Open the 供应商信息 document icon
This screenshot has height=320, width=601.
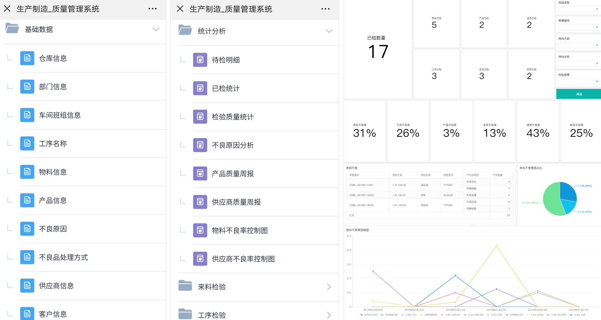coord(27,285)
